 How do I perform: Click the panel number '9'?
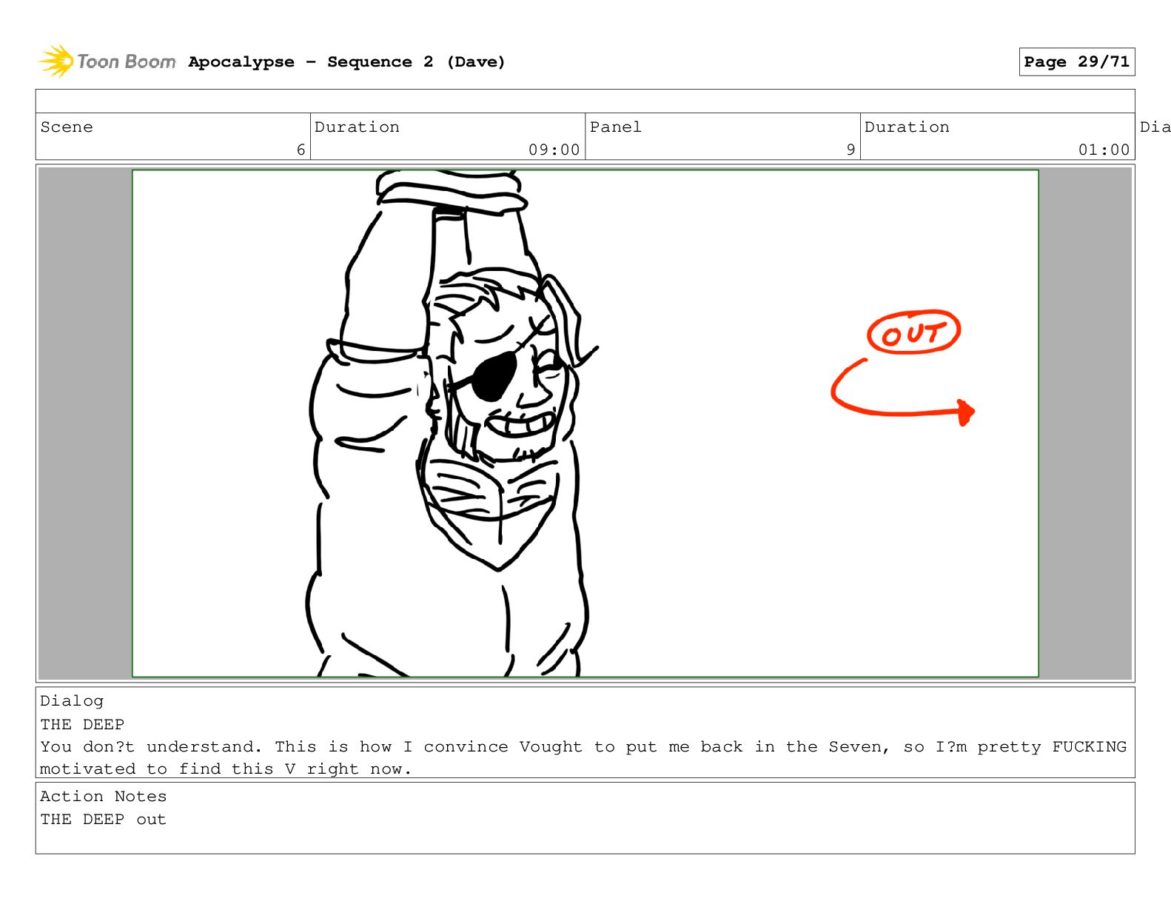click(850, 150)
